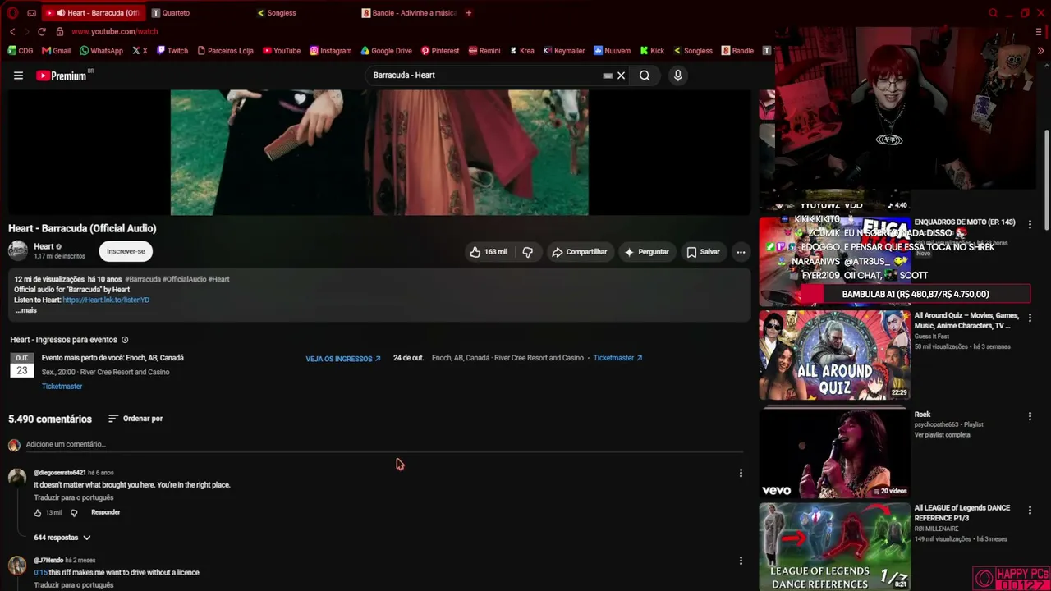Open options menu for the Rock playlist
This screenshot has width=1051, height=591.
(1030, 417)
